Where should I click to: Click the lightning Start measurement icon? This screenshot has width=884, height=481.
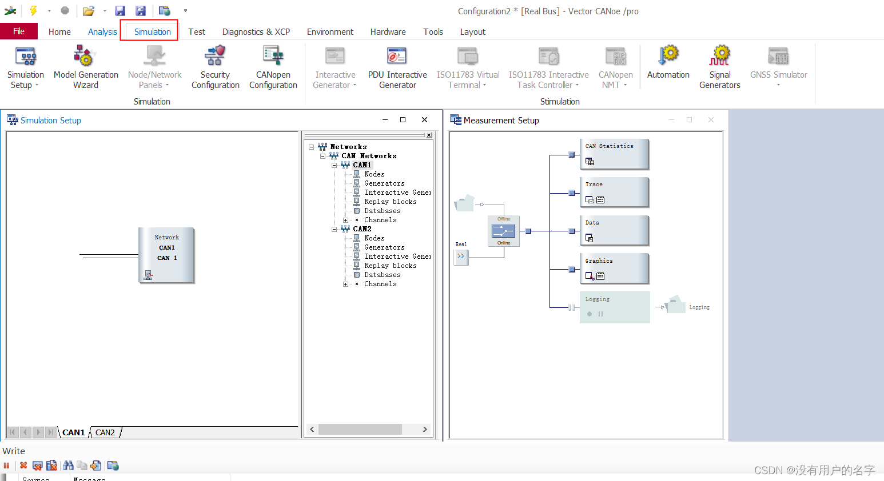click(x=33, y=10)
